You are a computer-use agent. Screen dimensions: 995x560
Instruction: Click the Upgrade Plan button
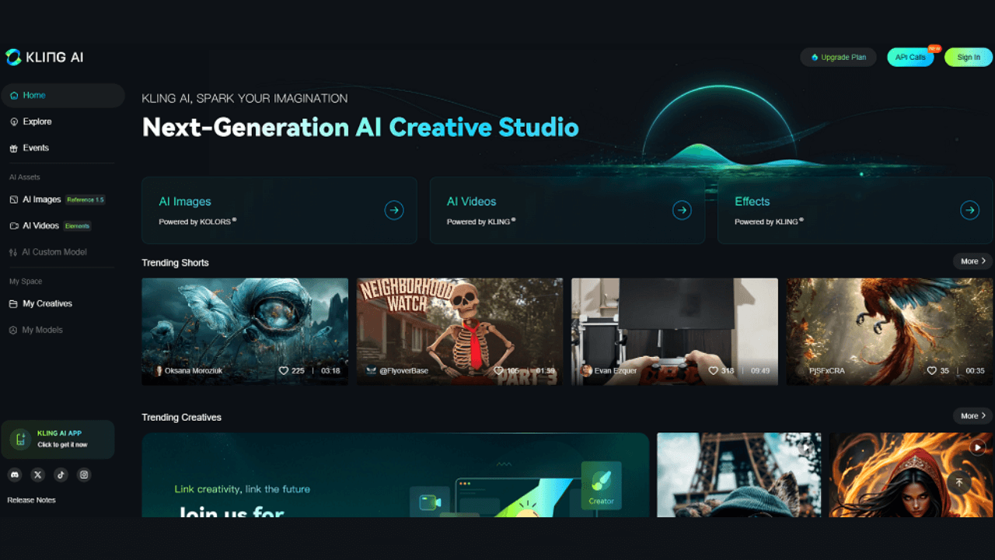click(x=838, y=58)
